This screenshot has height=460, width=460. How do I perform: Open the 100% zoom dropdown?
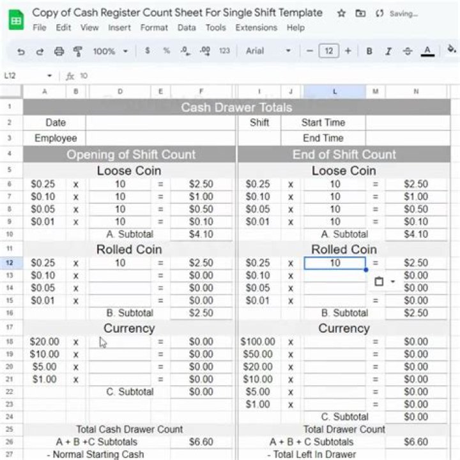[110, 51]
